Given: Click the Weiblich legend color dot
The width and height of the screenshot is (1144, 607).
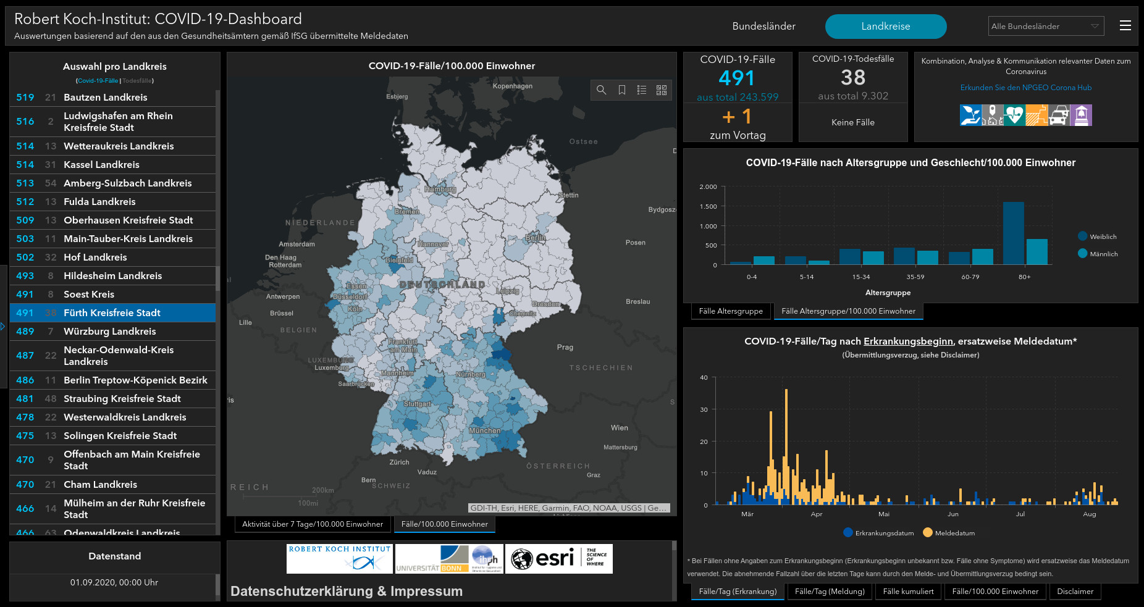Looking at the screenshot, I should point(1082,237).
